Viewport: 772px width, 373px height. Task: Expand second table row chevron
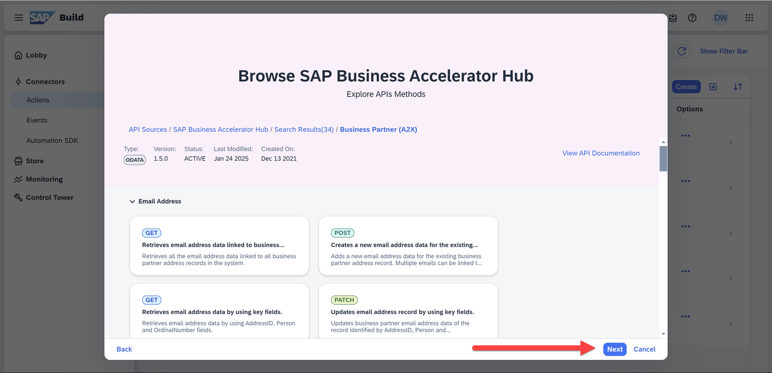[x=731, y=188]
